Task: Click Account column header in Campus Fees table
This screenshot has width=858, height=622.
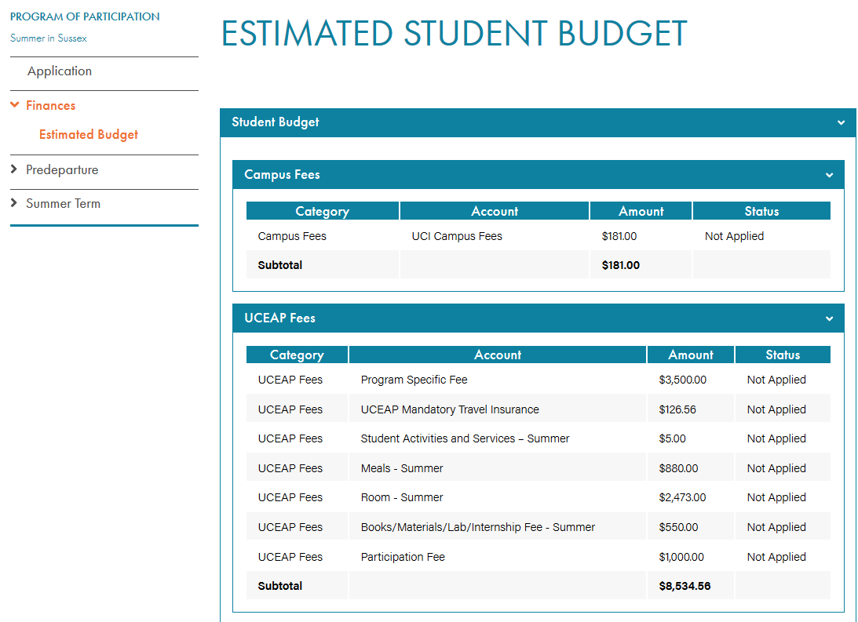Action: tap(495, 211)
